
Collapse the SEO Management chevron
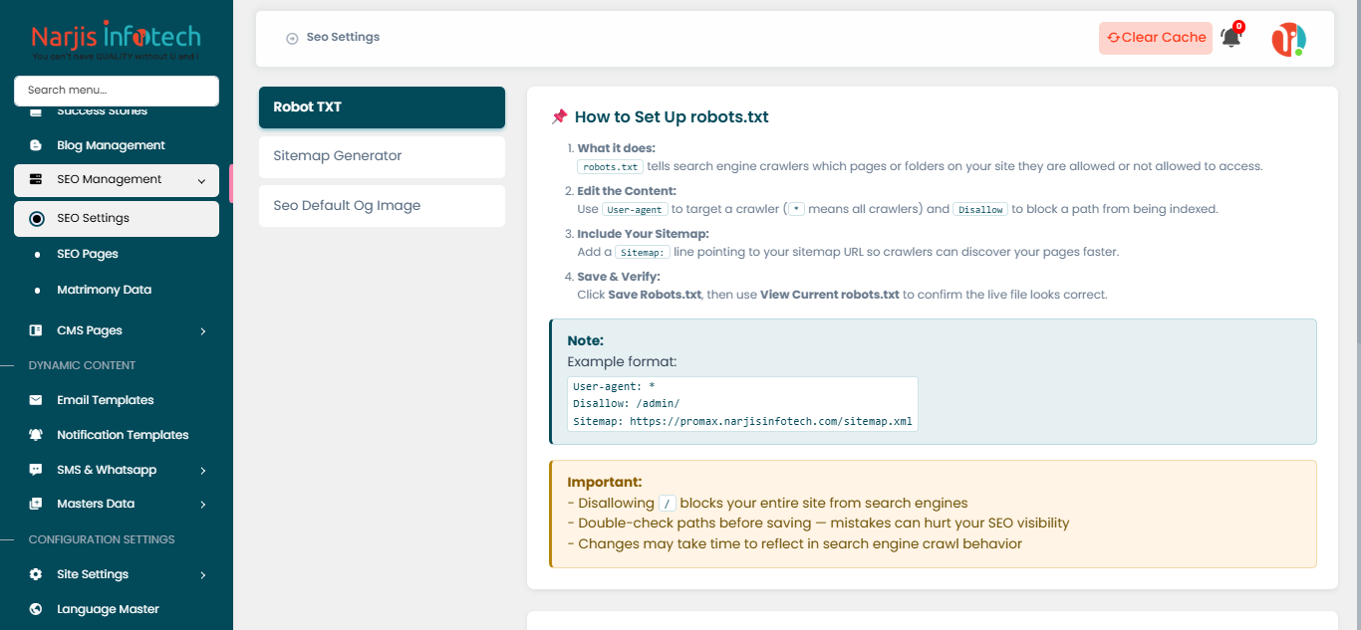pyautogui.click(x=202, y=181)
